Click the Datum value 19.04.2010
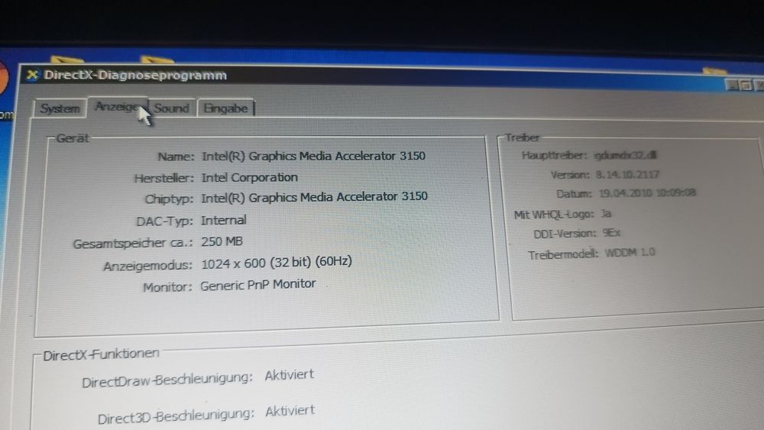Screen dimensions: 764x430 tap(647, 192)
